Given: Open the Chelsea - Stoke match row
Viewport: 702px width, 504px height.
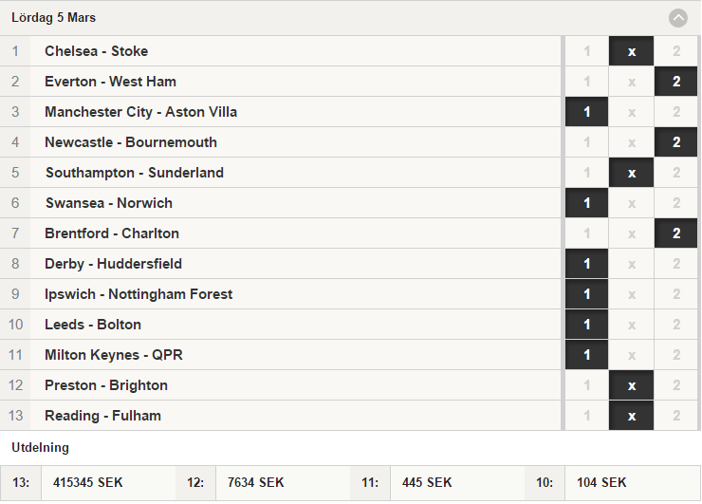Looking at the screenshot, I should coord(280,51).
